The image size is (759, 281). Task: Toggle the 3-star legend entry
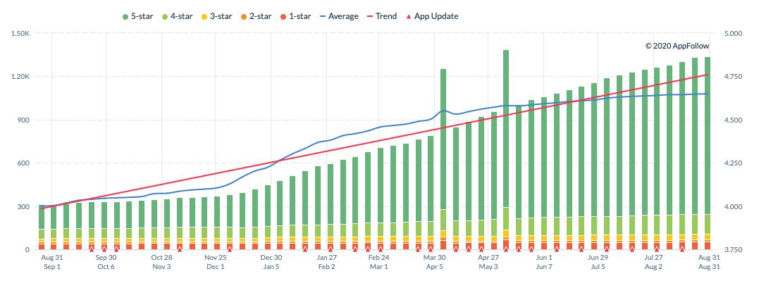coord(218,16)
